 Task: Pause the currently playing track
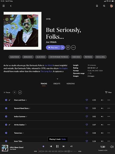pyautogui.click(x=57, y=146)
